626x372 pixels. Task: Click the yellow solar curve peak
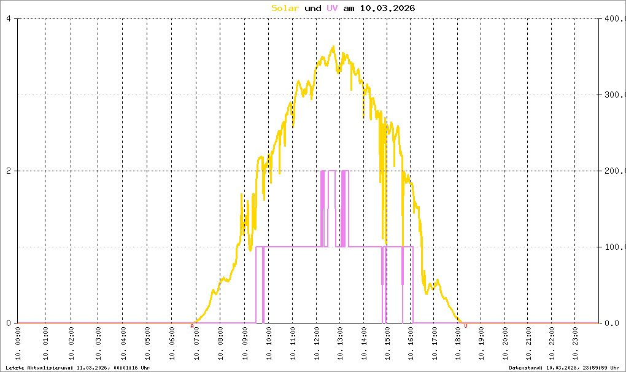[333, 47]
